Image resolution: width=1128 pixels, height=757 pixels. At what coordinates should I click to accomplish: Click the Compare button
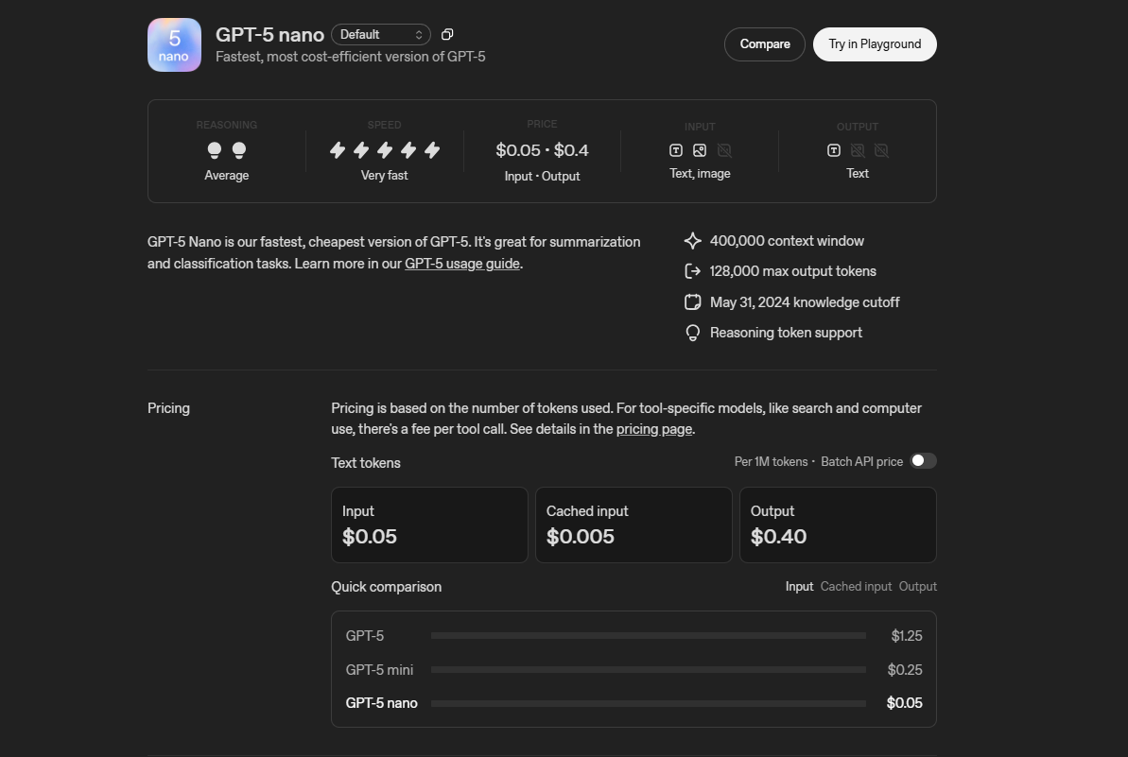click(765, 44)
